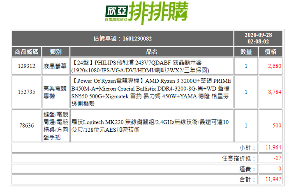Click the 欣亞 排排購 logo
This screenshot has height=188, width=296.
click(x=147, y=13)
